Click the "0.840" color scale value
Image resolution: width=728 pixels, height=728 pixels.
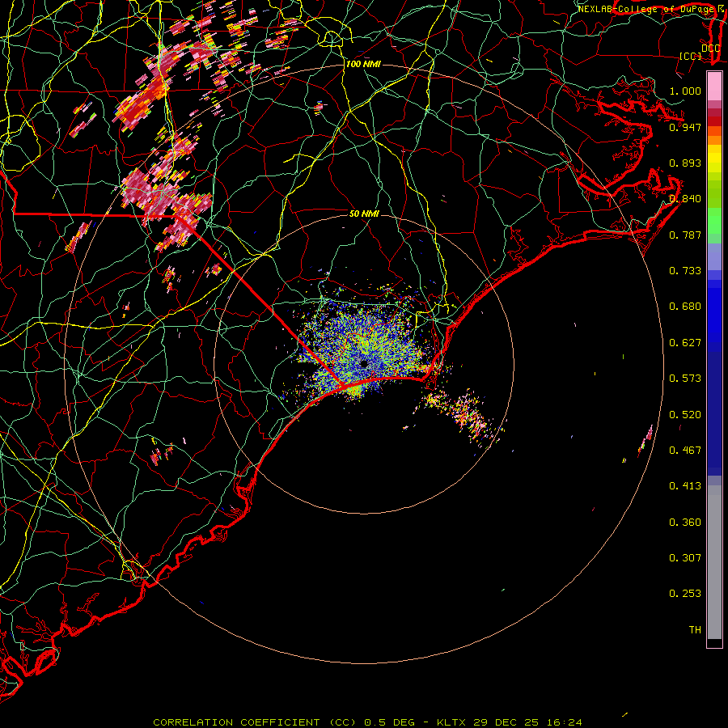tap(685, 199)
